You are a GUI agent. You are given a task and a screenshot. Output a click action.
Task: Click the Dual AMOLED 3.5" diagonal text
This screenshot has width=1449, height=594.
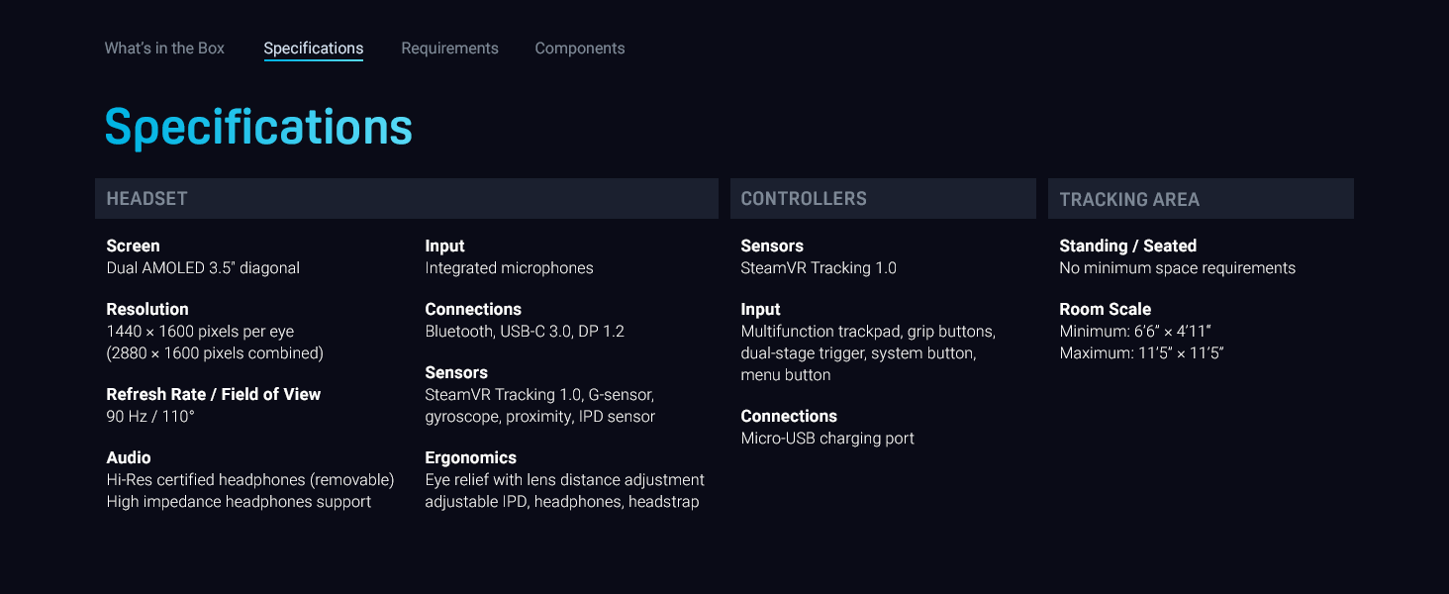tap(203, 267)
